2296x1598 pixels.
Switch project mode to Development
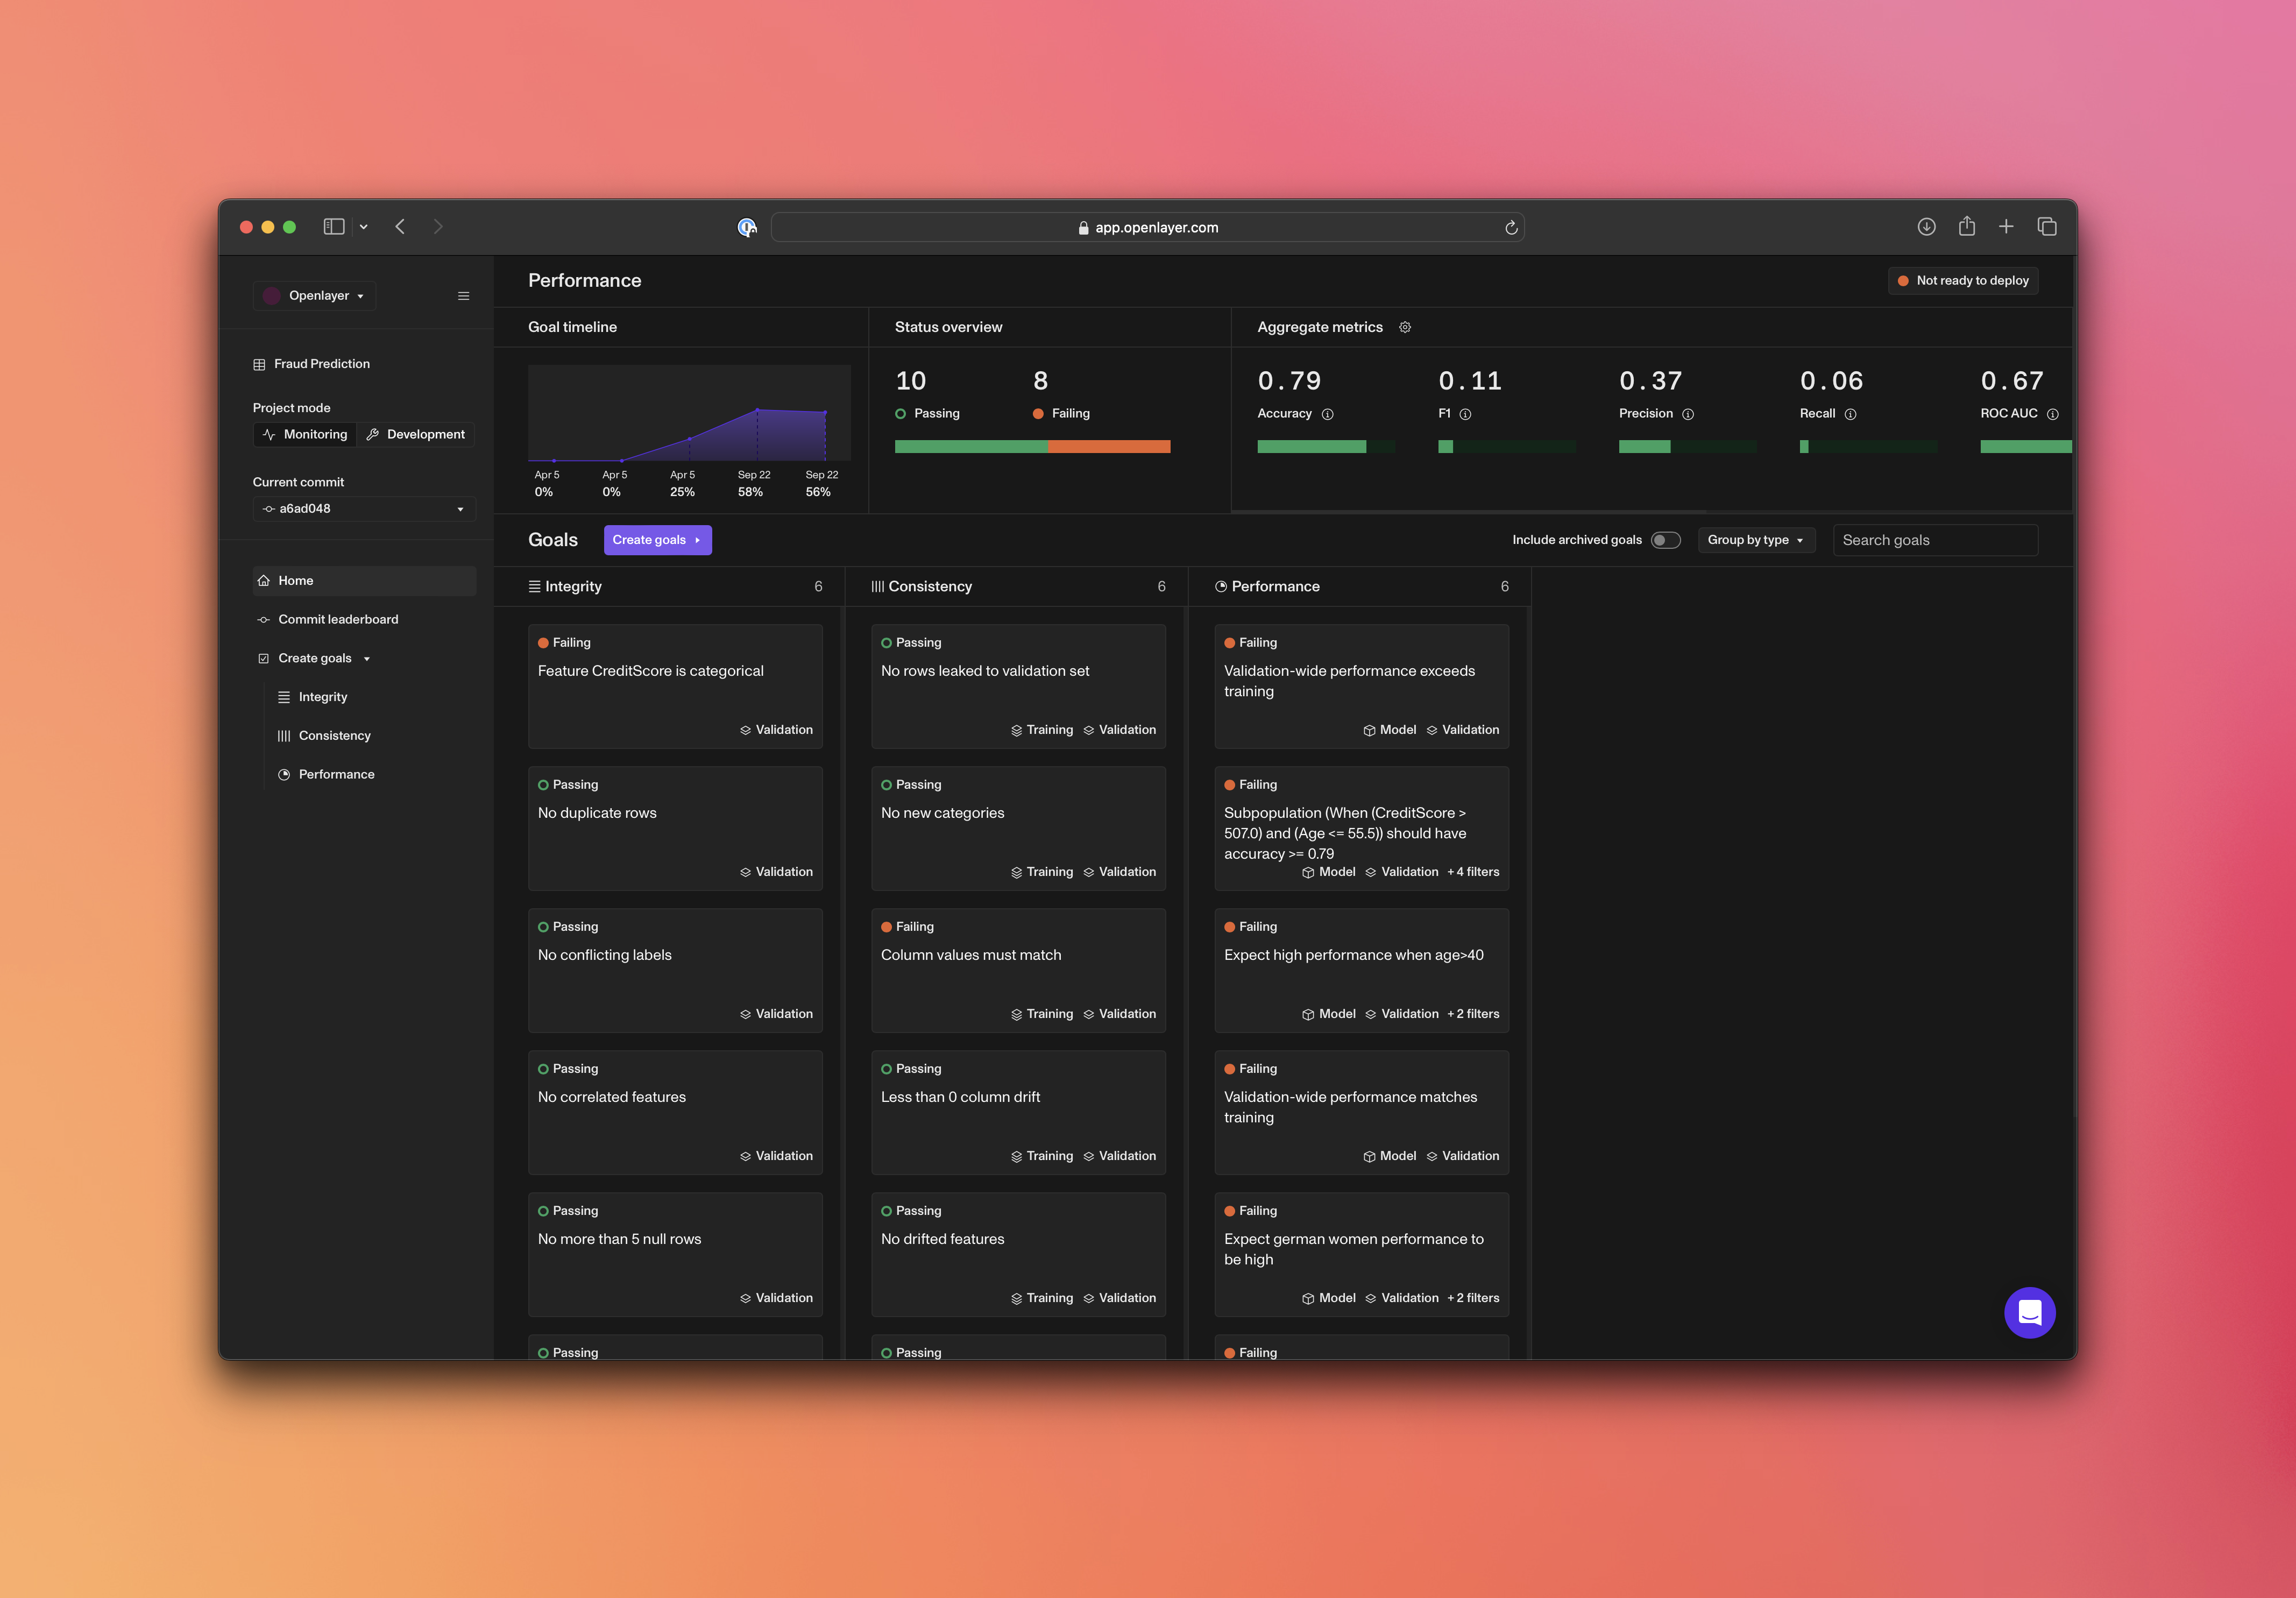416,434
